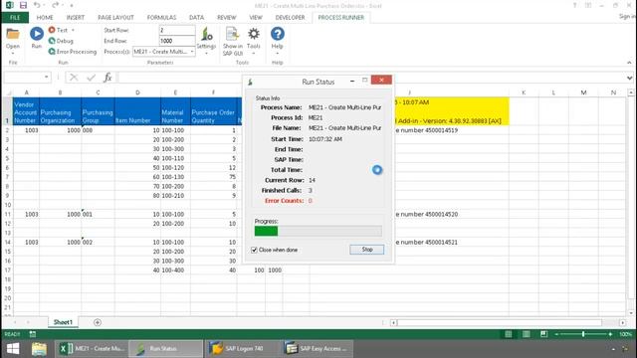Click the 4500014520 message cell
This screenshot has width=637, height=358.
[427, 214]
